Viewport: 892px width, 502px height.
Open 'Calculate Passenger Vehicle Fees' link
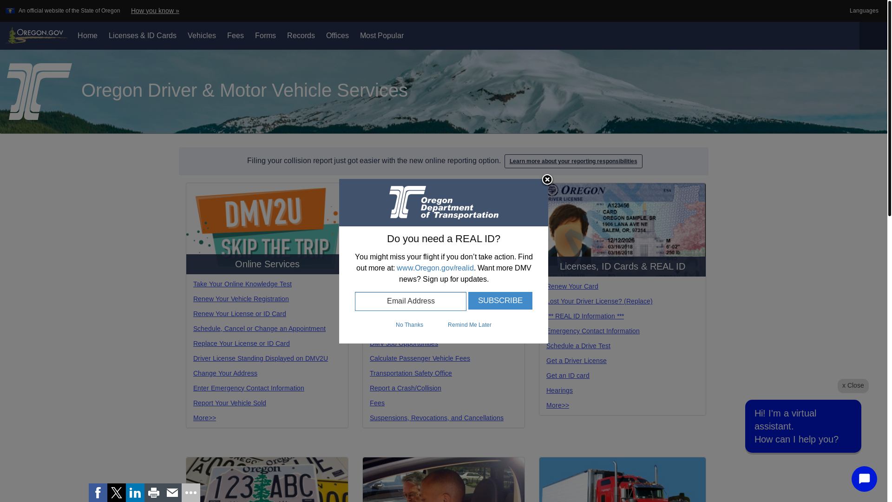click(420, 358)
